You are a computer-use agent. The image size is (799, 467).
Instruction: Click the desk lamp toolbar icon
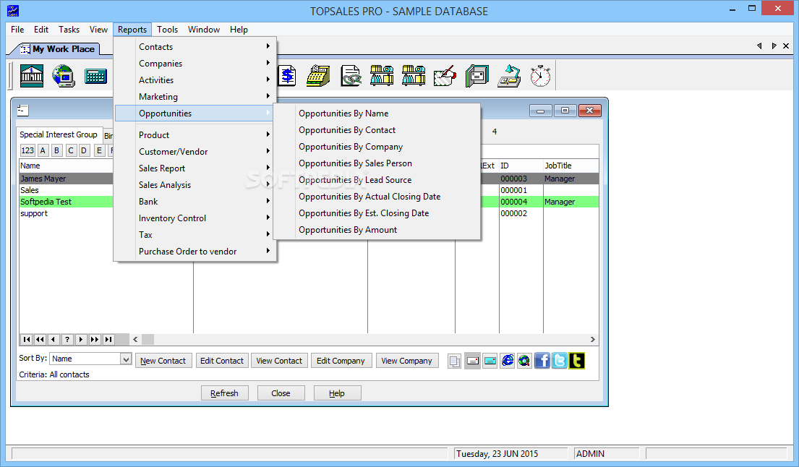point(509,76)
